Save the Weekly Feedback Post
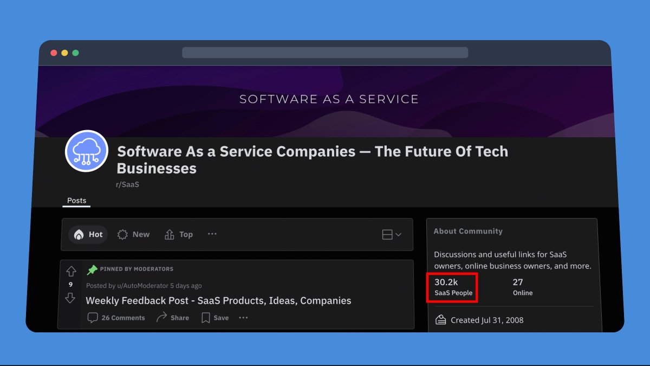Viewport: 650px width, 366px height. (215, 318)
